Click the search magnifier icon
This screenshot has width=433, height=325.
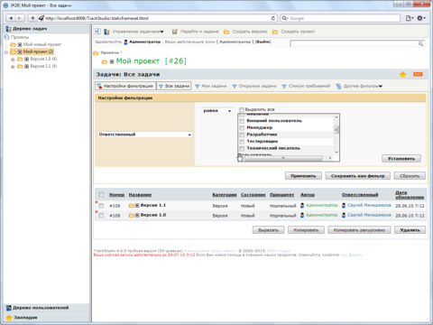pos(420,44)
